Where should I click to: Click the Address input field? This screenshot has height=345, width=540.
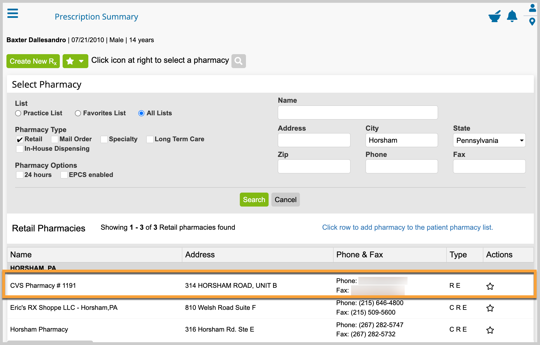[314, 140]
